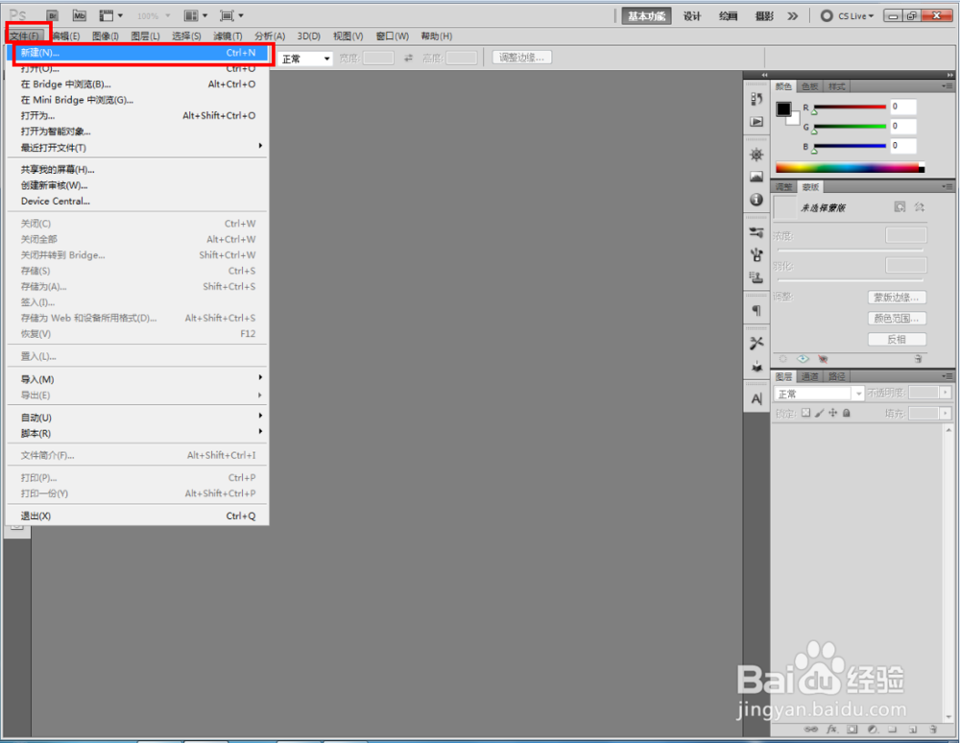Choose 在 Bridge 中浏览(B)... menu item
The height and width of the screenshot is (743, 960).
137,84
